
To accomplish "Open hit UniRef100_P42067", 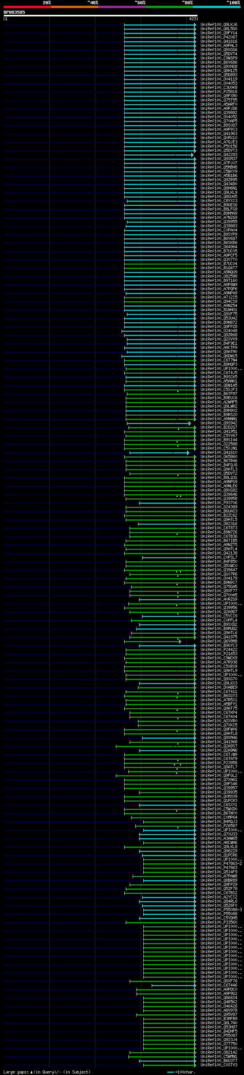I will 218,37.
